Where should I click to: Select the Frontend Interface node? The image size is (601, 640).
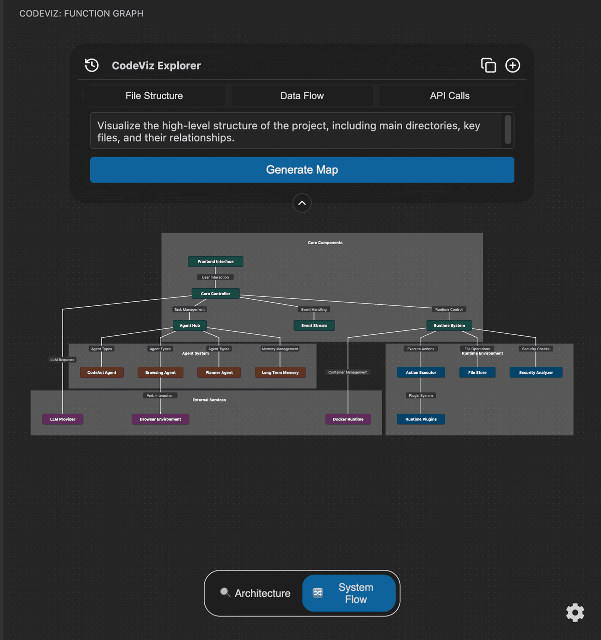215,261
